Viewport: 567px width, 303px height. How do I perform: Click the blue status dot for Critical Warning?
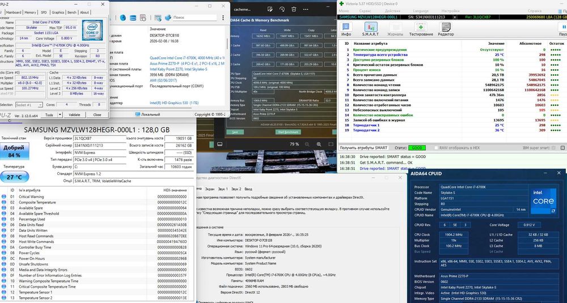[x=4, y=197]
